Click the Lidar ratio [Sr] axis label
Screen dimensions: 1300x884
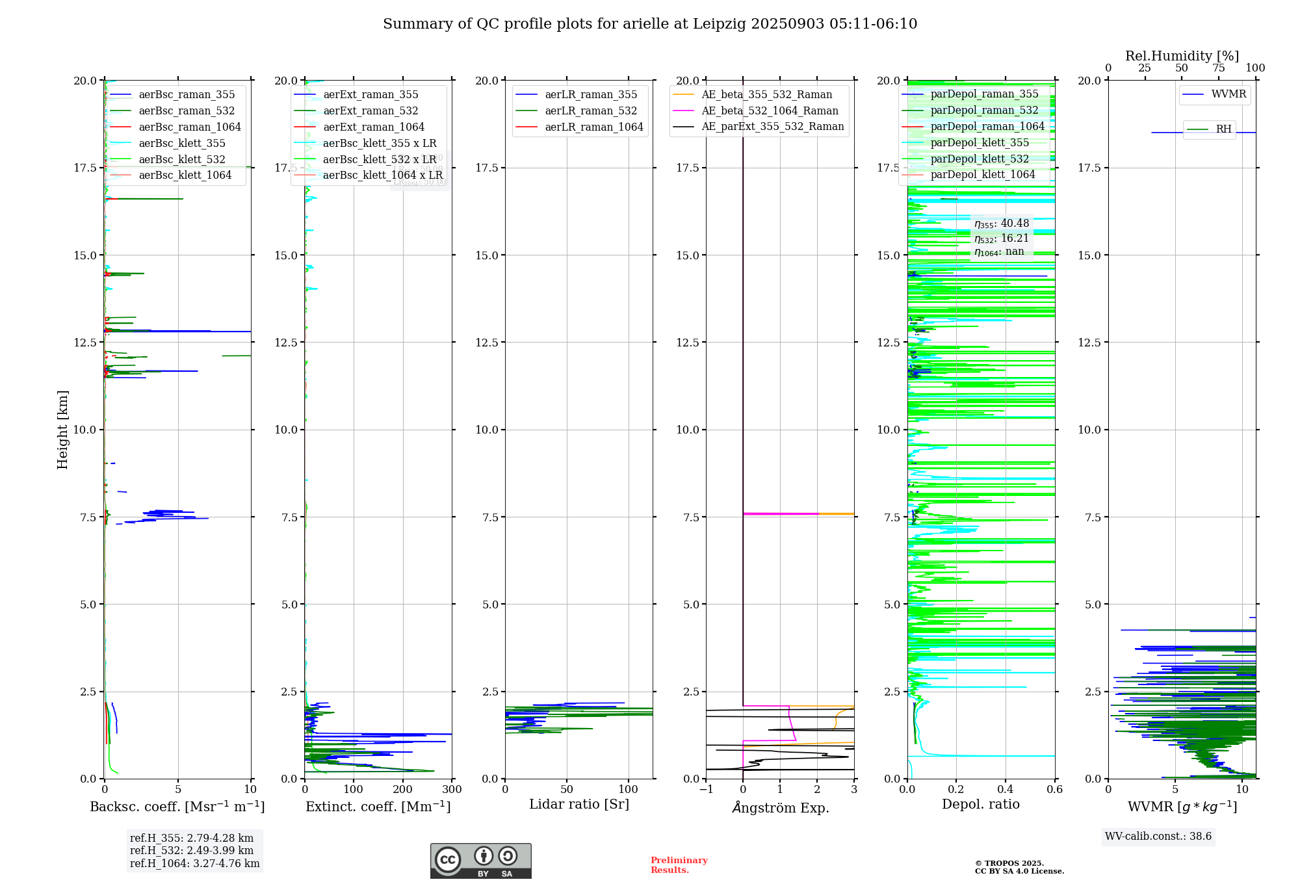click(578, 805)
